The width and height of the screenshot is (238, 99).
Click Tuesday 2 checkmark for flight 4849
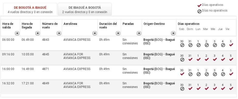point(207,88)
